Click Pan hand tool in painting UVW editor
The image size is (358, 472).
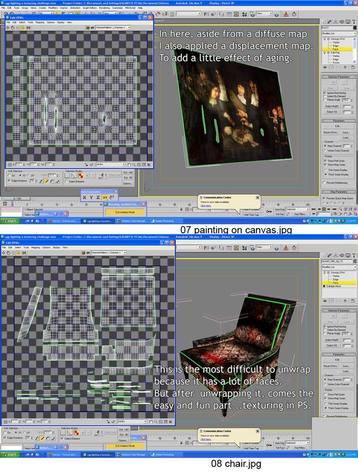click(x=129, y=165)
